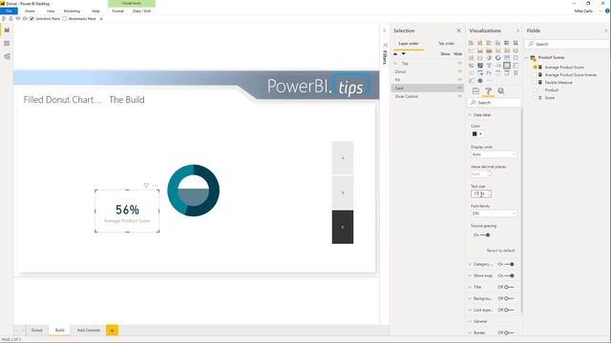
Task: Toggle Source spacing switch off
Action: 485,235
